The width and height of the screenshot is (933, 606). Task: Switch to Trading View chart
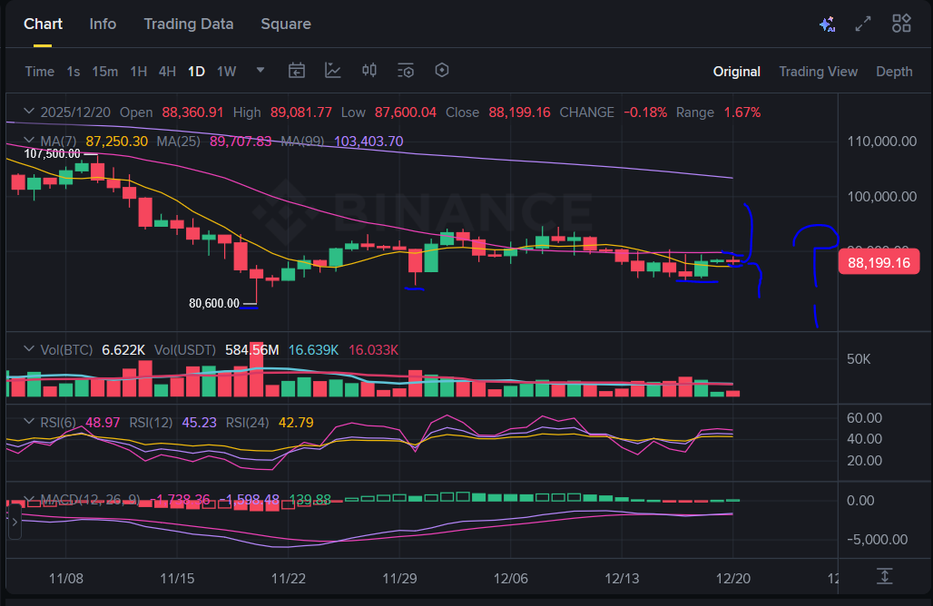818,72
